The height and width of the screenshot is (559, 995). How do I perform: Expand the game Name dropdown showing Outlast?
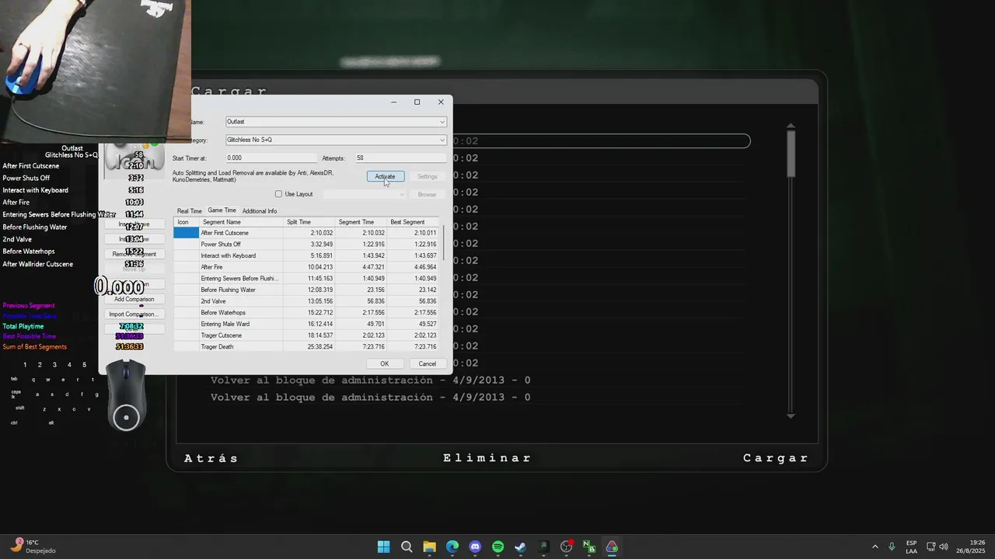pyautogui.click(x=336, y=122)
